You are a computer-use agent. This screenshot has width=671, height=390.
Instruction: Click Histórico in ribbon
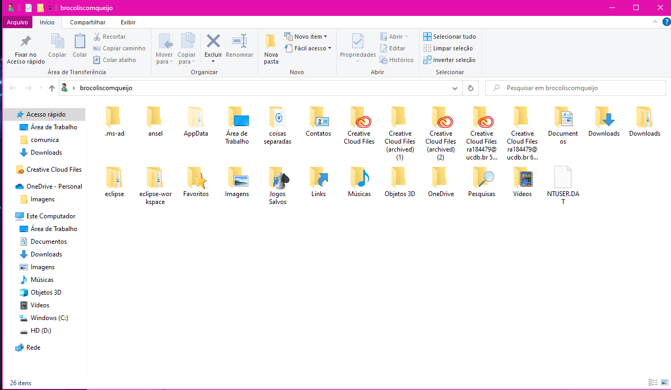[397, 60]
